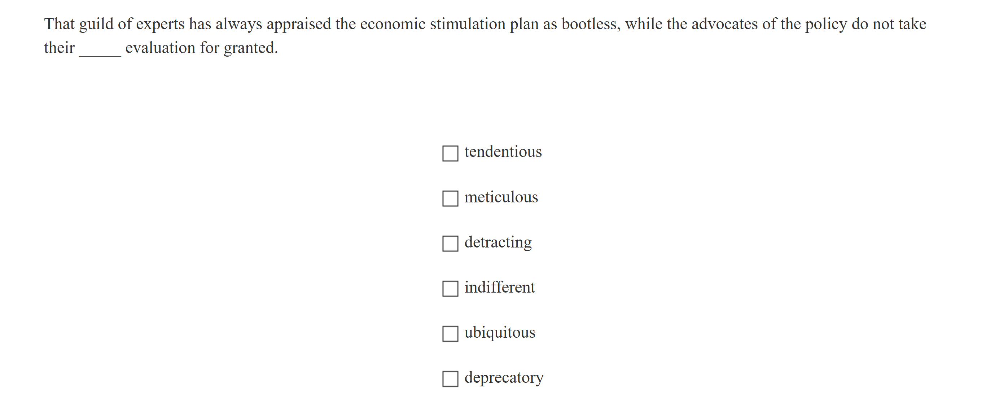Click the word bootless in the question
This screenshot has width=1008, height=399.
pyautogui.click(x=589, y=24)
